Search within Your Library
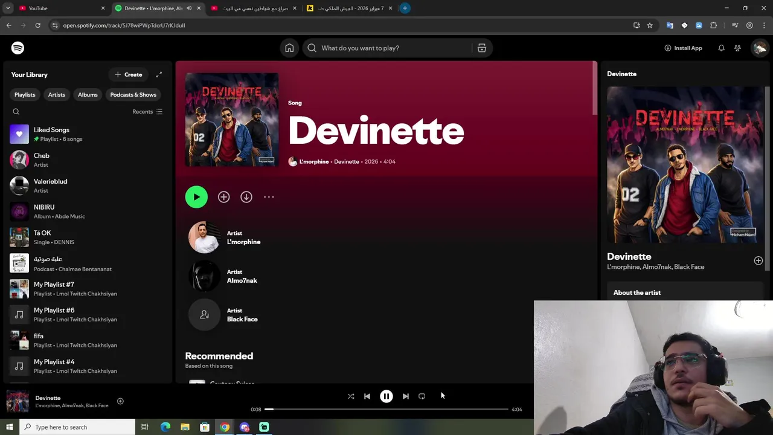 coord(16,112)
